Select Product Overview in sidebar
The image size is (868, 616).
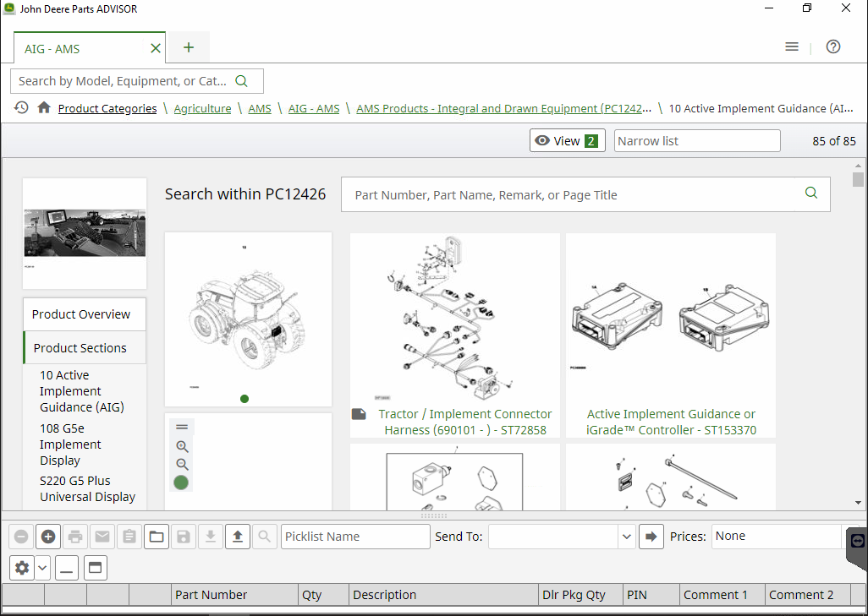[81, 314]
